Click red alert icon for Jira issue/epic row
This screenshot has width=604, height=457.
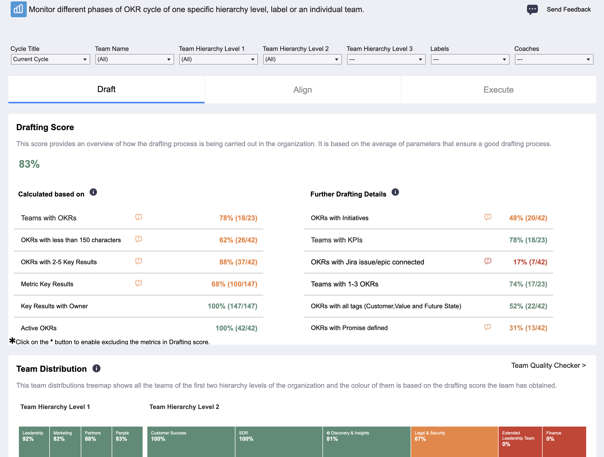[488, 261]
